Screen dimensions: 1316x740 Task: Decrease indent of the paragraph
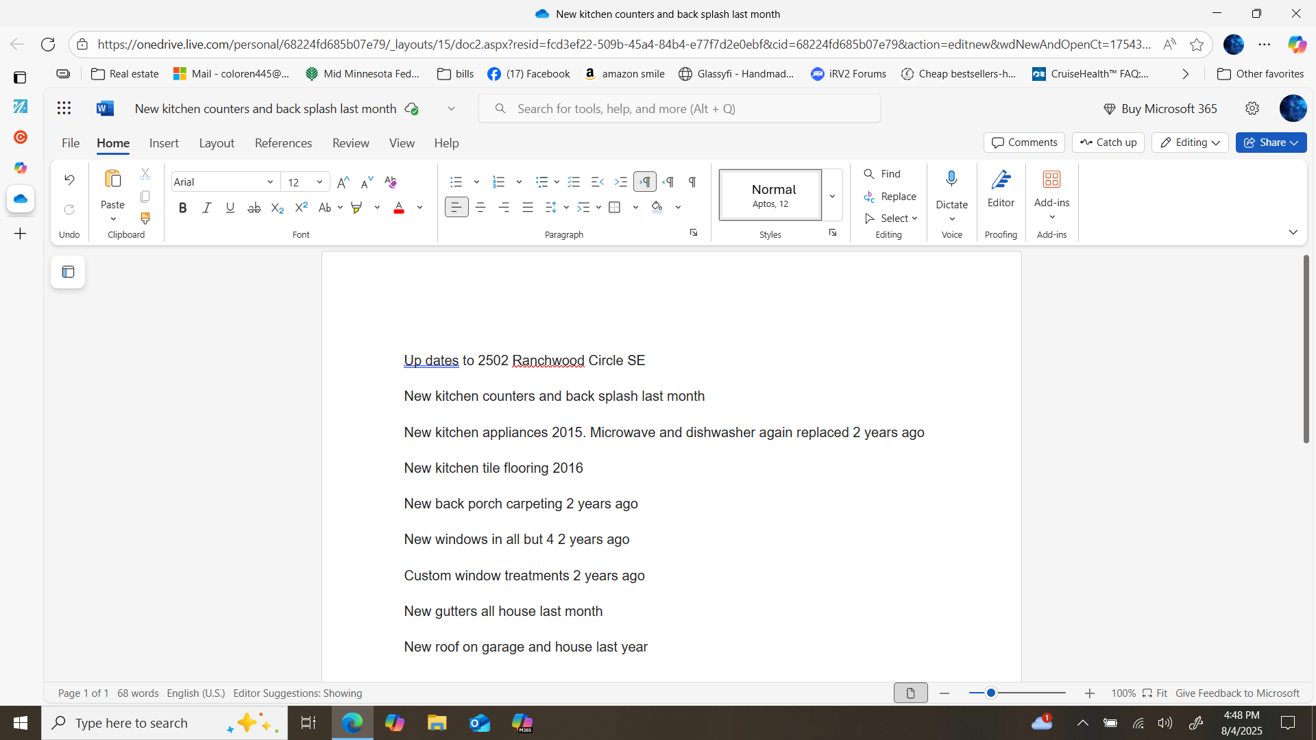pos(598,182)
